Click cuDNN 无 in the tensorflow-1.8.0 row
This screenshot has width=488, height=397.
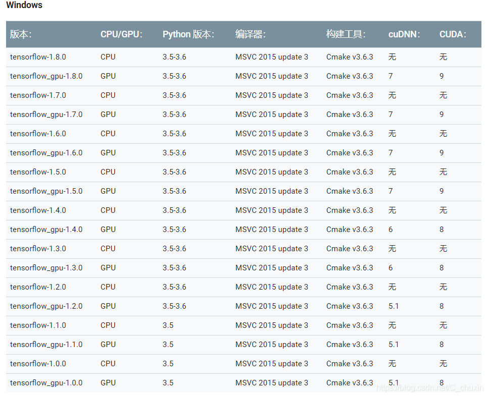pos(392,57)
